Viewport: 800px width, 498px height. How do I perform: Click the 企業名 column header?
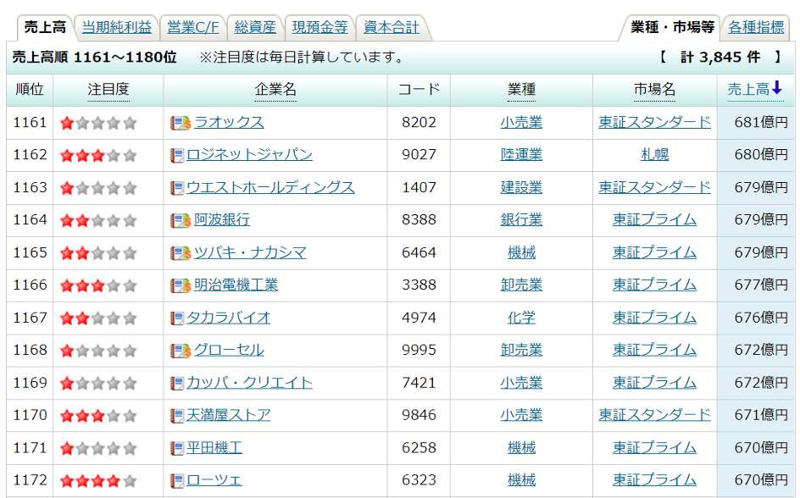tap(275, 90)
